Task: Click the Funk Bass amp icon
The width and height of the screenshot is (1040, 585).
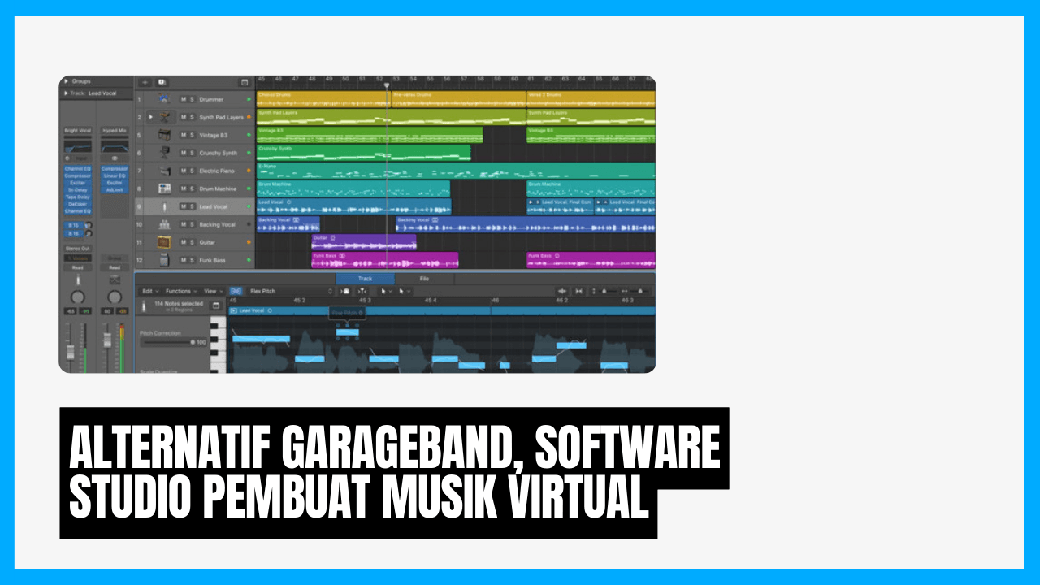Action: click(164, 260)
